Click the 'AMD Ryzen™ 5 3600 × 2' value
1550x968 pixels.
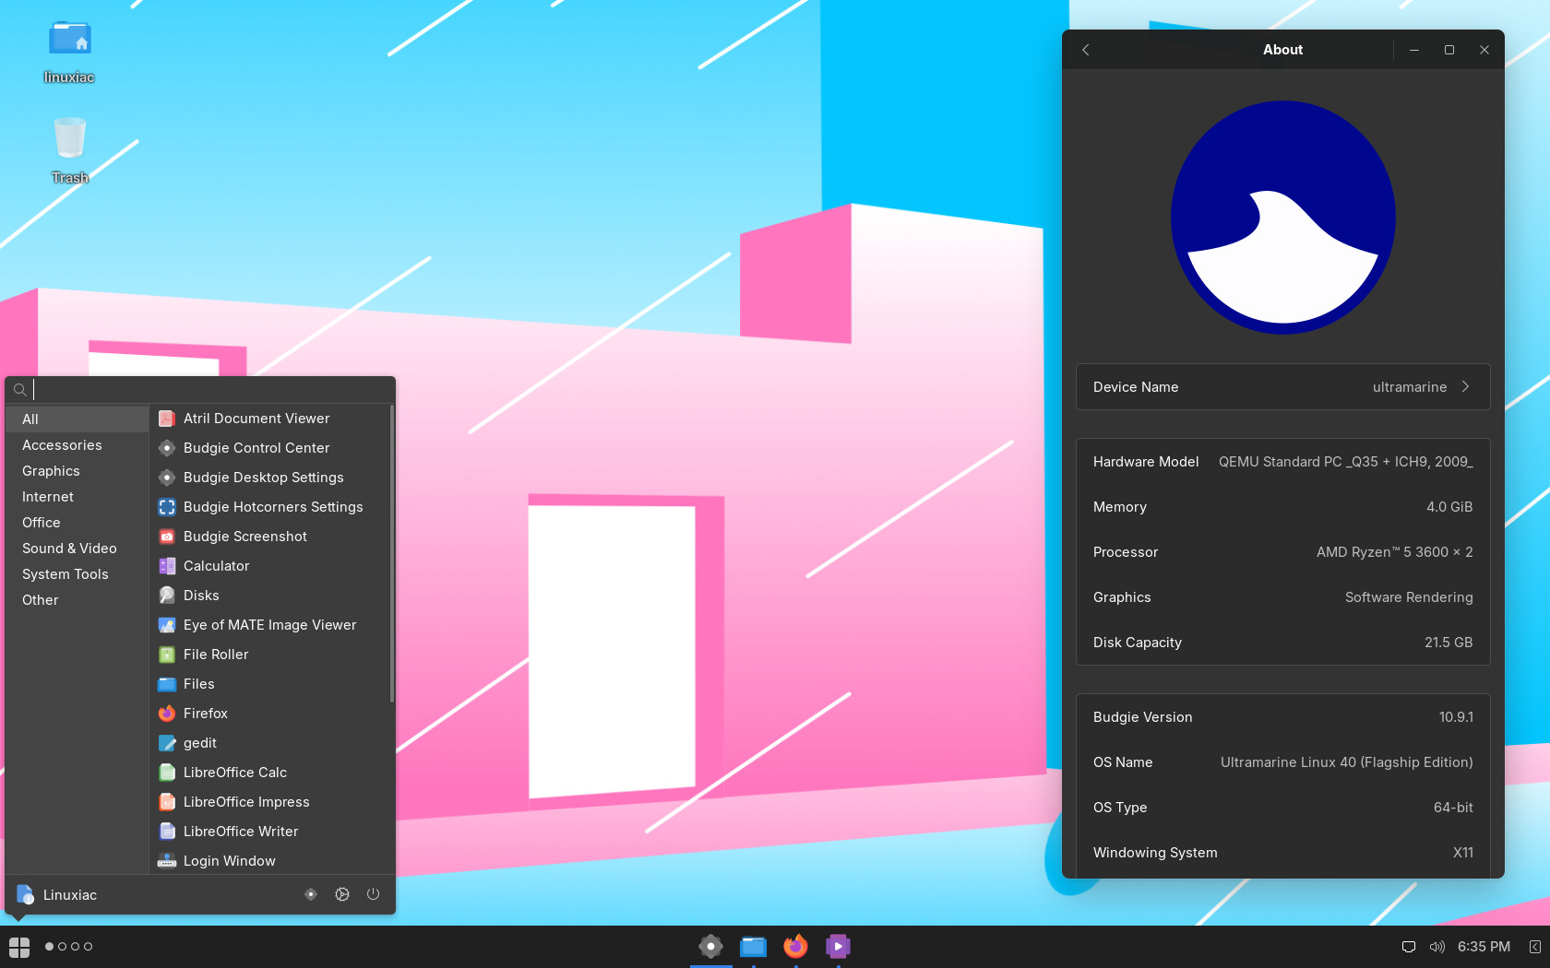1394,552
